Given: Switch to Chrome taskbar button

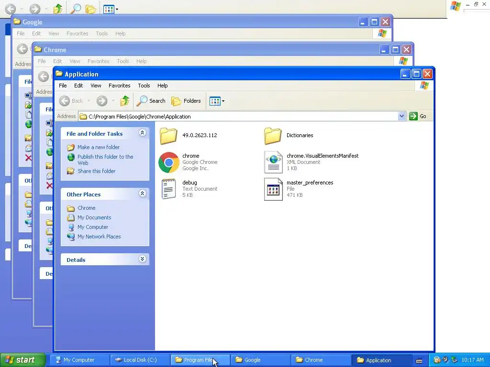Looking at the screenshot, I should 321,360.
